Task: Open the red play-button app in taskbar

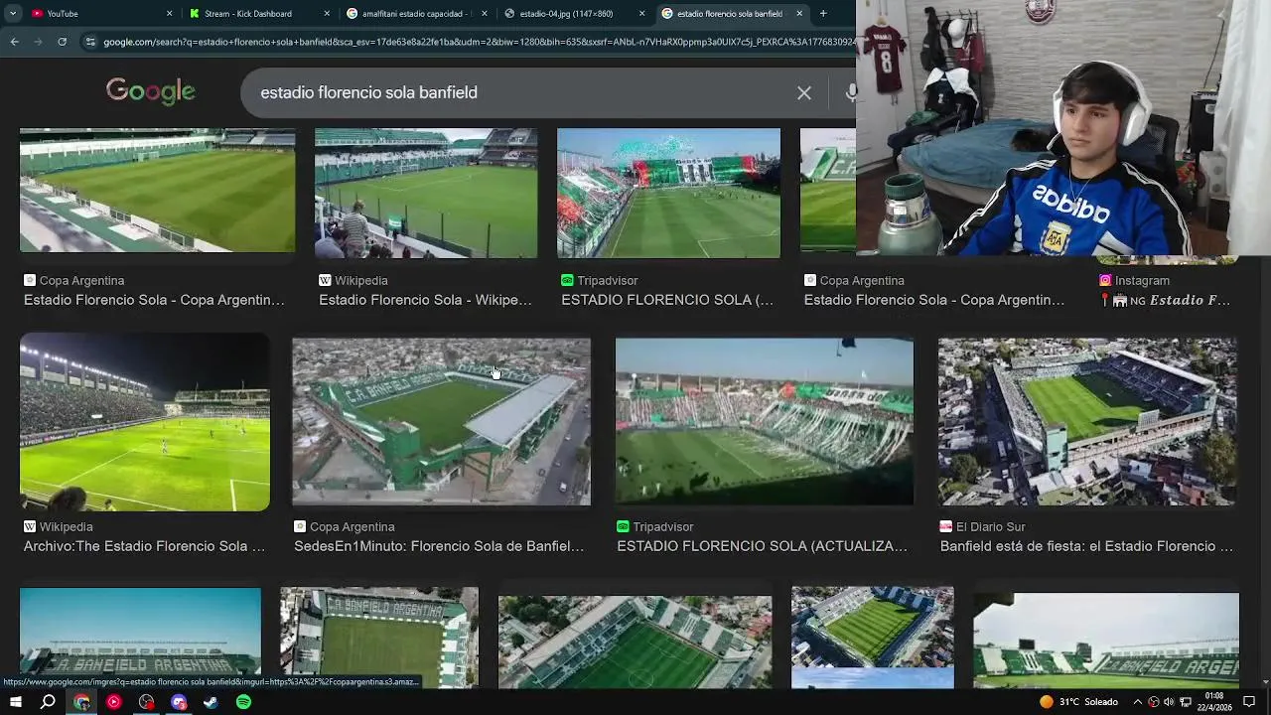Action: point(114,702)
